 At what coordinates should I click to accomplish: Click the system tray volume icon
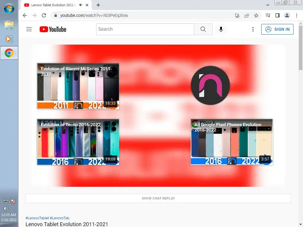pyautogui.click(x=6, y=208)
